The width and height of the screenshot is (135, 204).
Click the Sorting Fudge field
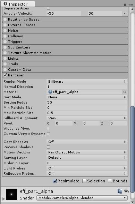[87, 103]
